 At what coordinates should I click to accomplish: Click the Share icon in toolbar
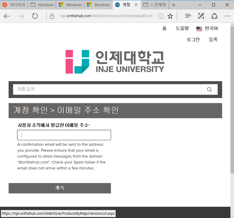click(x=214, y=16)
